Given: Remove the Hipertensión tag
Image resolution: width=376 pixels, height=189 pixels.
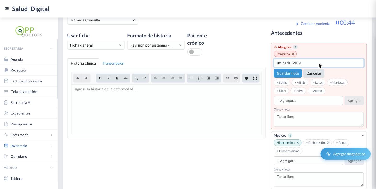Looking at the screenshot, I should 298,143.
